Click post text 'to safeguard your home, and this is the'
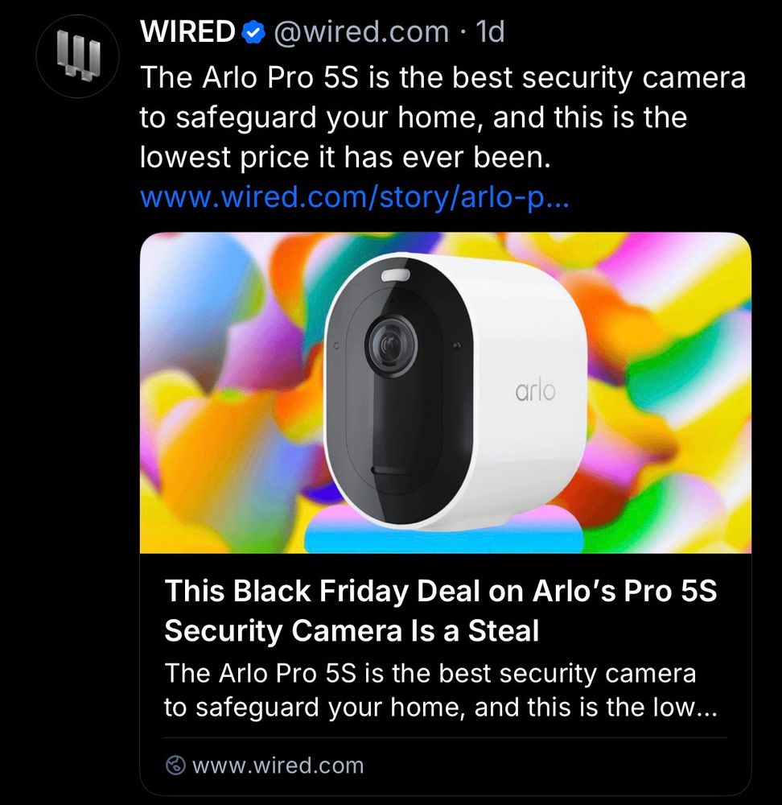This screenshot has height=805, width=782. pos(413,118)
